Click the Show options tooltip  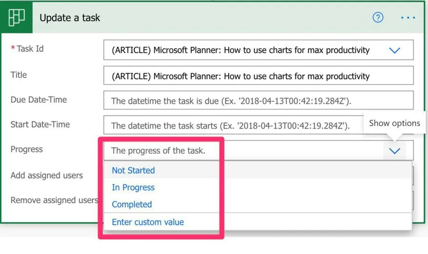[394, 123]
